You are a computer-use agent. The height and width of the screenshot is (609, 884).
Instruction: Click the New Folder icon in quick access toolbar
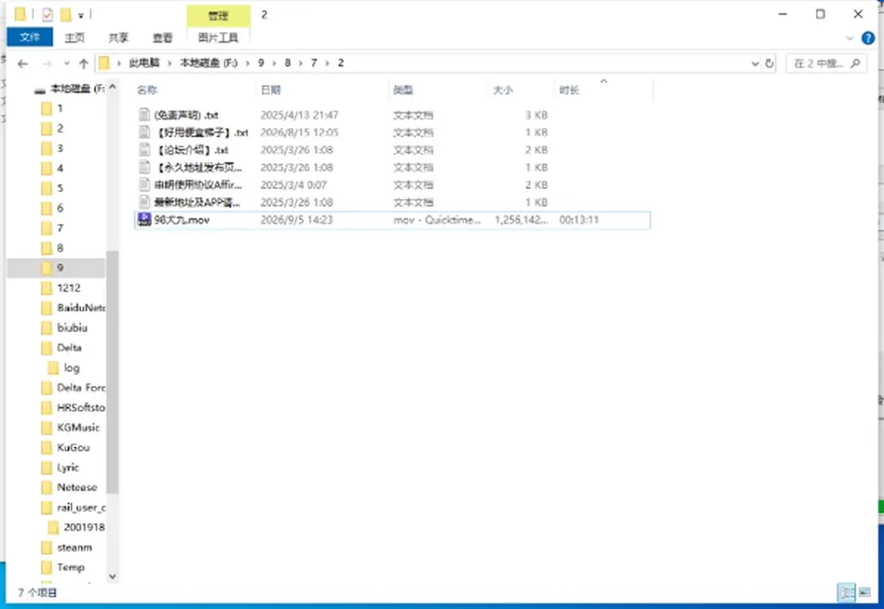(x=66, y=15)
